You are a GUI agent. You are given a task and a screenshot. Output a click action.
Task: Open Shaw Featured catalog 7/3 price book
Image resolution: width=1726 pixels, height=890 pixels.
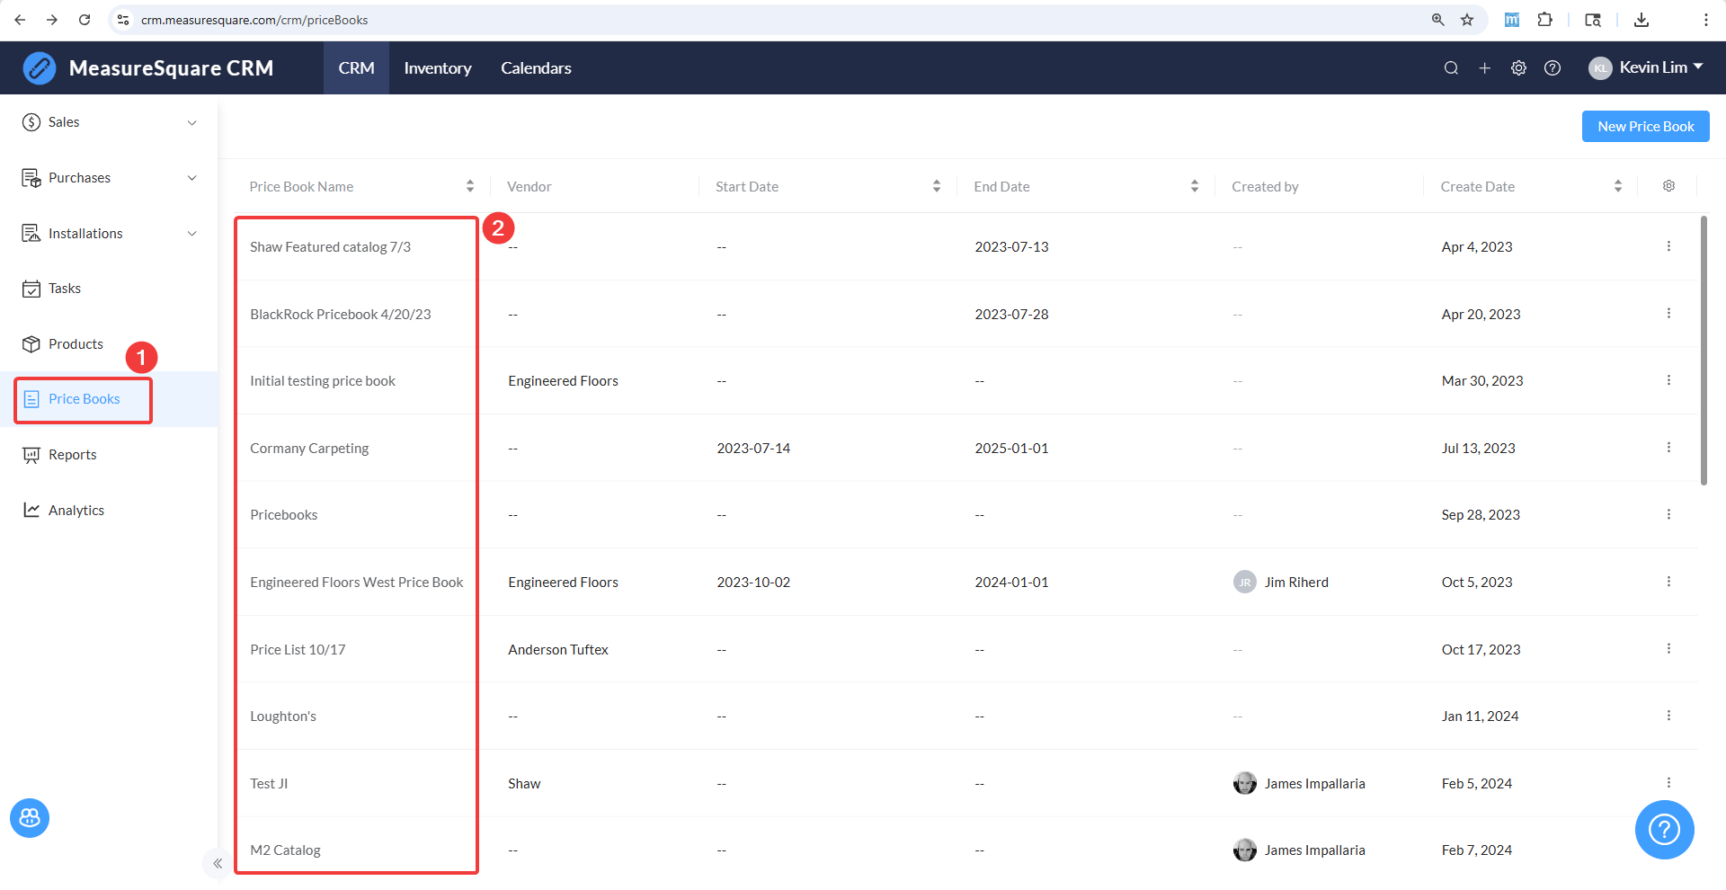coord(330,247)
